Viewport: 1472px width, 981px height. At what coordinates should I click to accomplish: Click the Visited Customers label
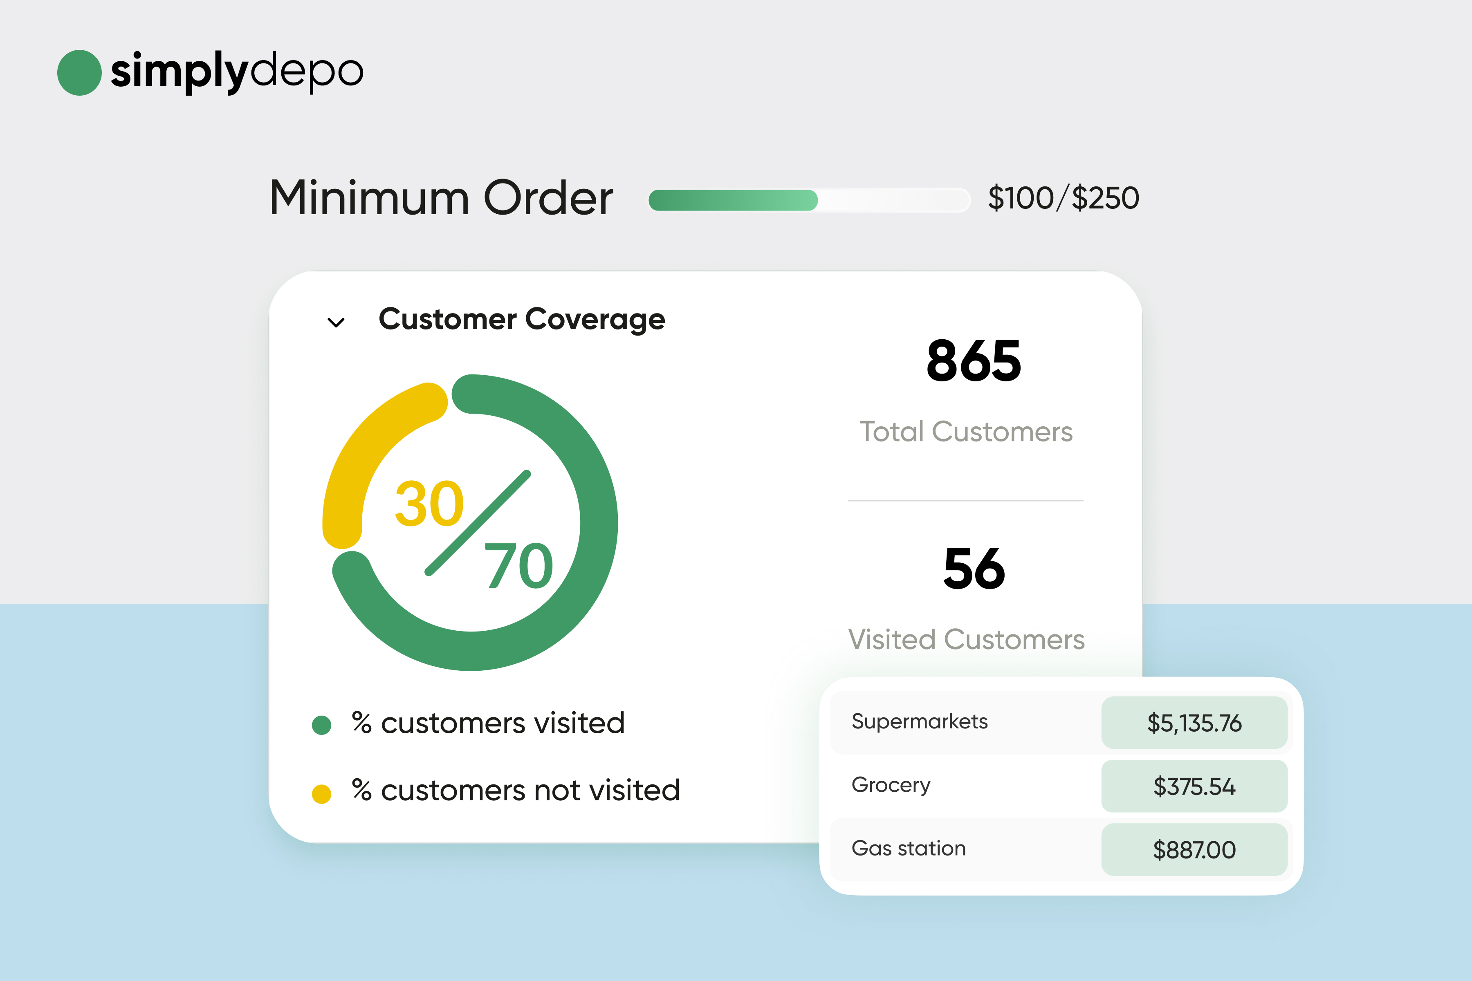966,639
